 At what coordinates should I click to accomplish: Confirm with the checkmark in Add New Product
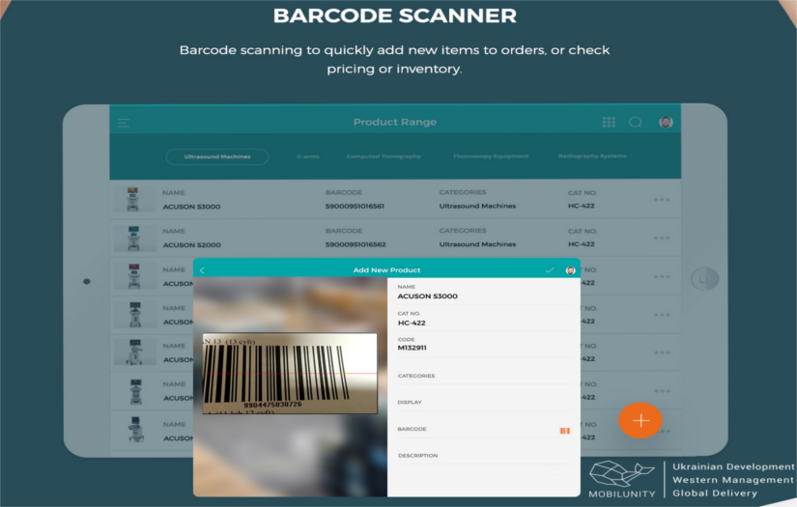click(550, 270)
